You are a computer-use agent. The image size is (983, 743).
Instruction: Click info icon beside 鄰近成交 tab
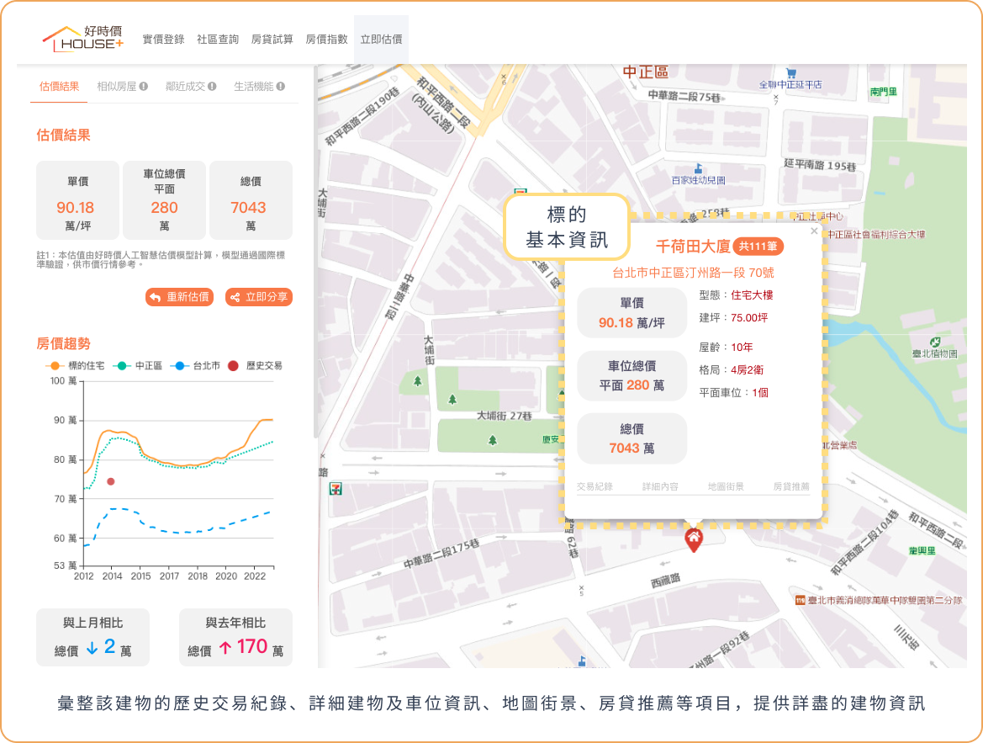[212, 86]
